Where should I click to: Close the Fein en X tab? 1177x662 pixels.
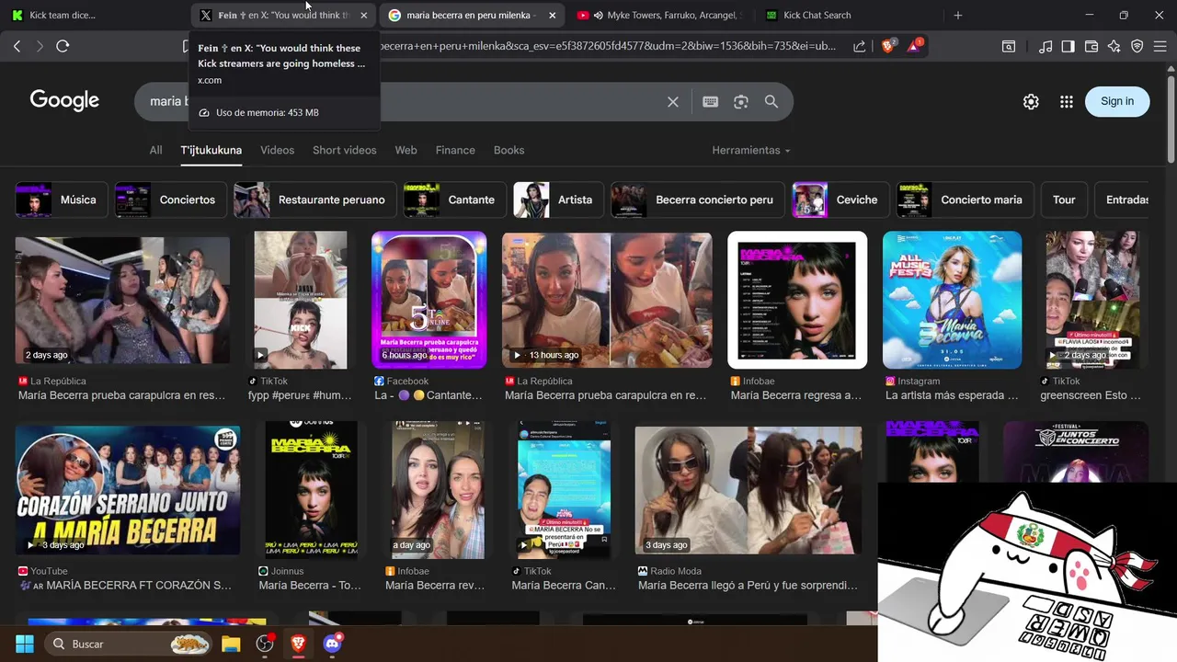pos(363,15)
